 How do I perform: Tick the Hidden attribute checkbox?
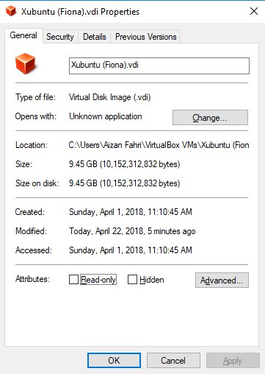tap(132, 280)
